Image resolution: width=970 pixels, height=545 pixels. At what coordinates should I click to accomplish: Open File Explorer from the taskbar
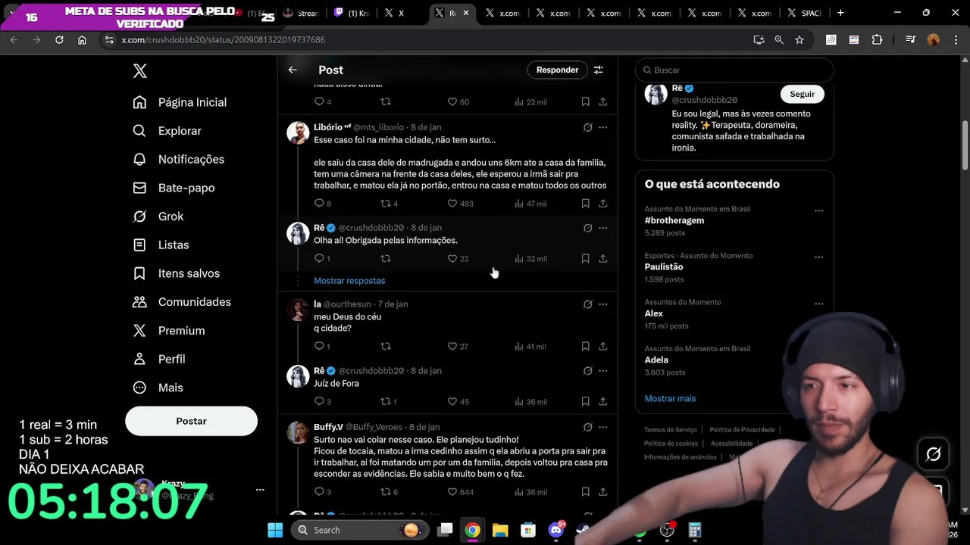point(500,530)
